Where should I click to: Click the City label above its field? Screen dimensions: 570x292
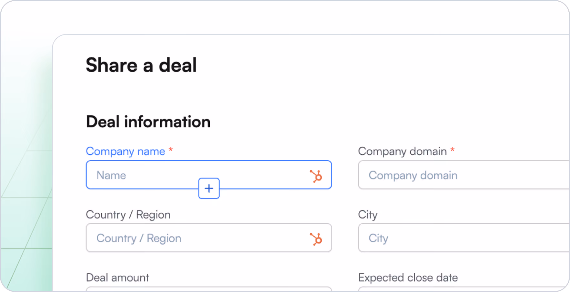[368, 215]
